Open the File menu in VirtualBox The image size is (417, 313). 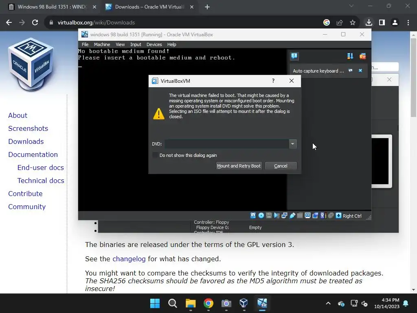(85, 44)
